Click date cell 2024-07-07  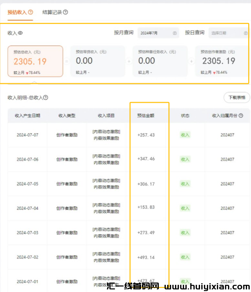[x=28, y=135]
